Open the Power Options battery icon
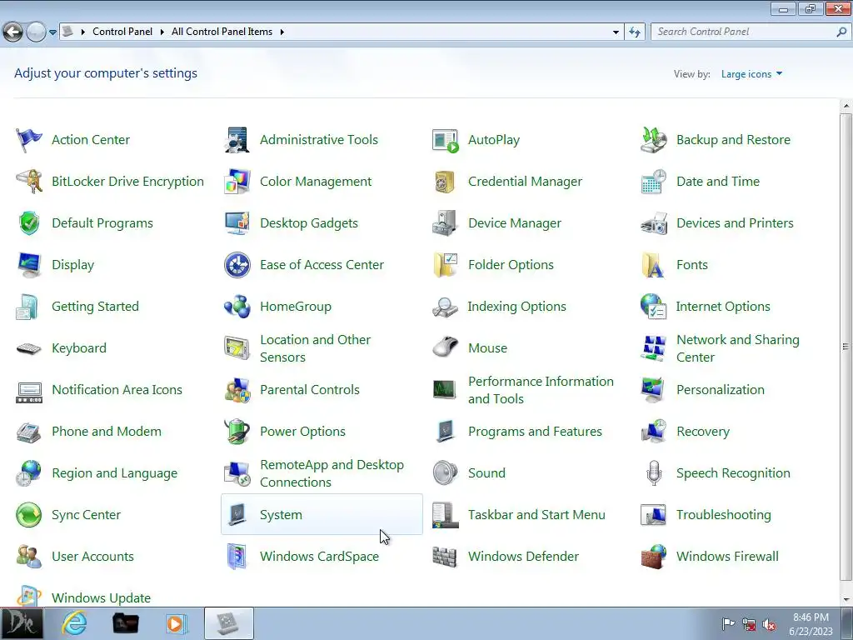Screen dimensions: 853x640 (x=237, y=432)
